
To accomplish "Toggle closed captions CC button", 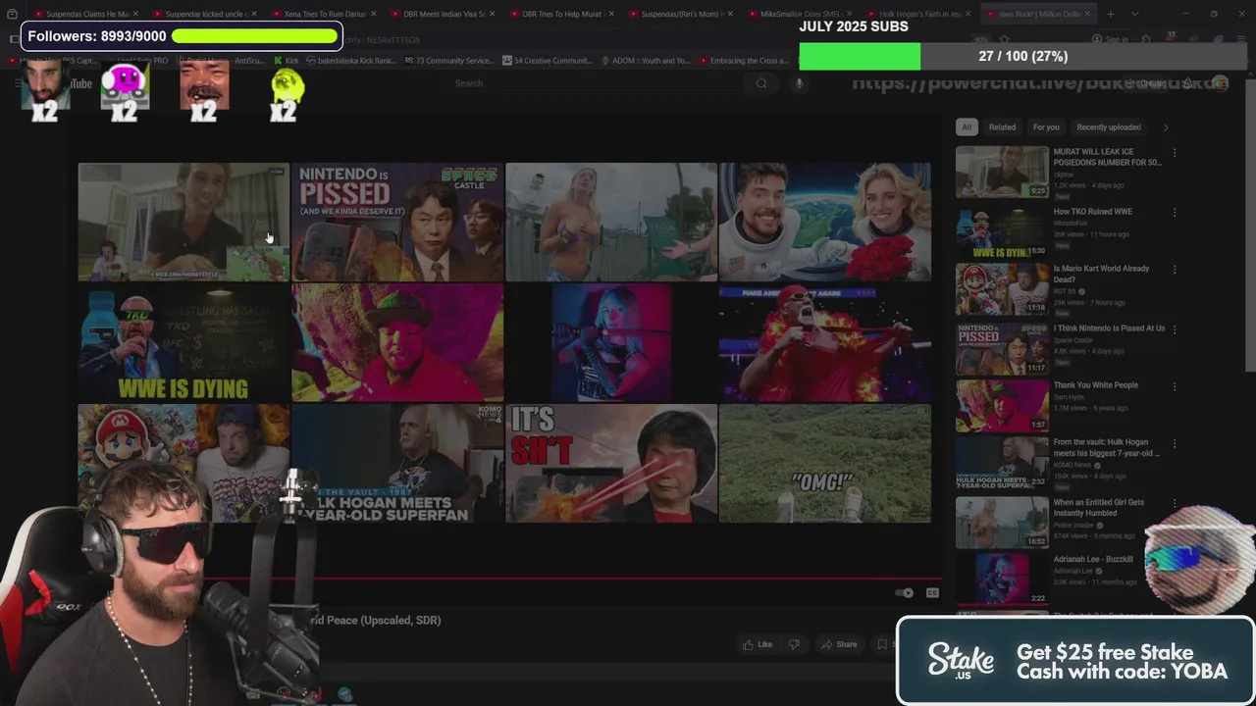I will tap(932, 592).
